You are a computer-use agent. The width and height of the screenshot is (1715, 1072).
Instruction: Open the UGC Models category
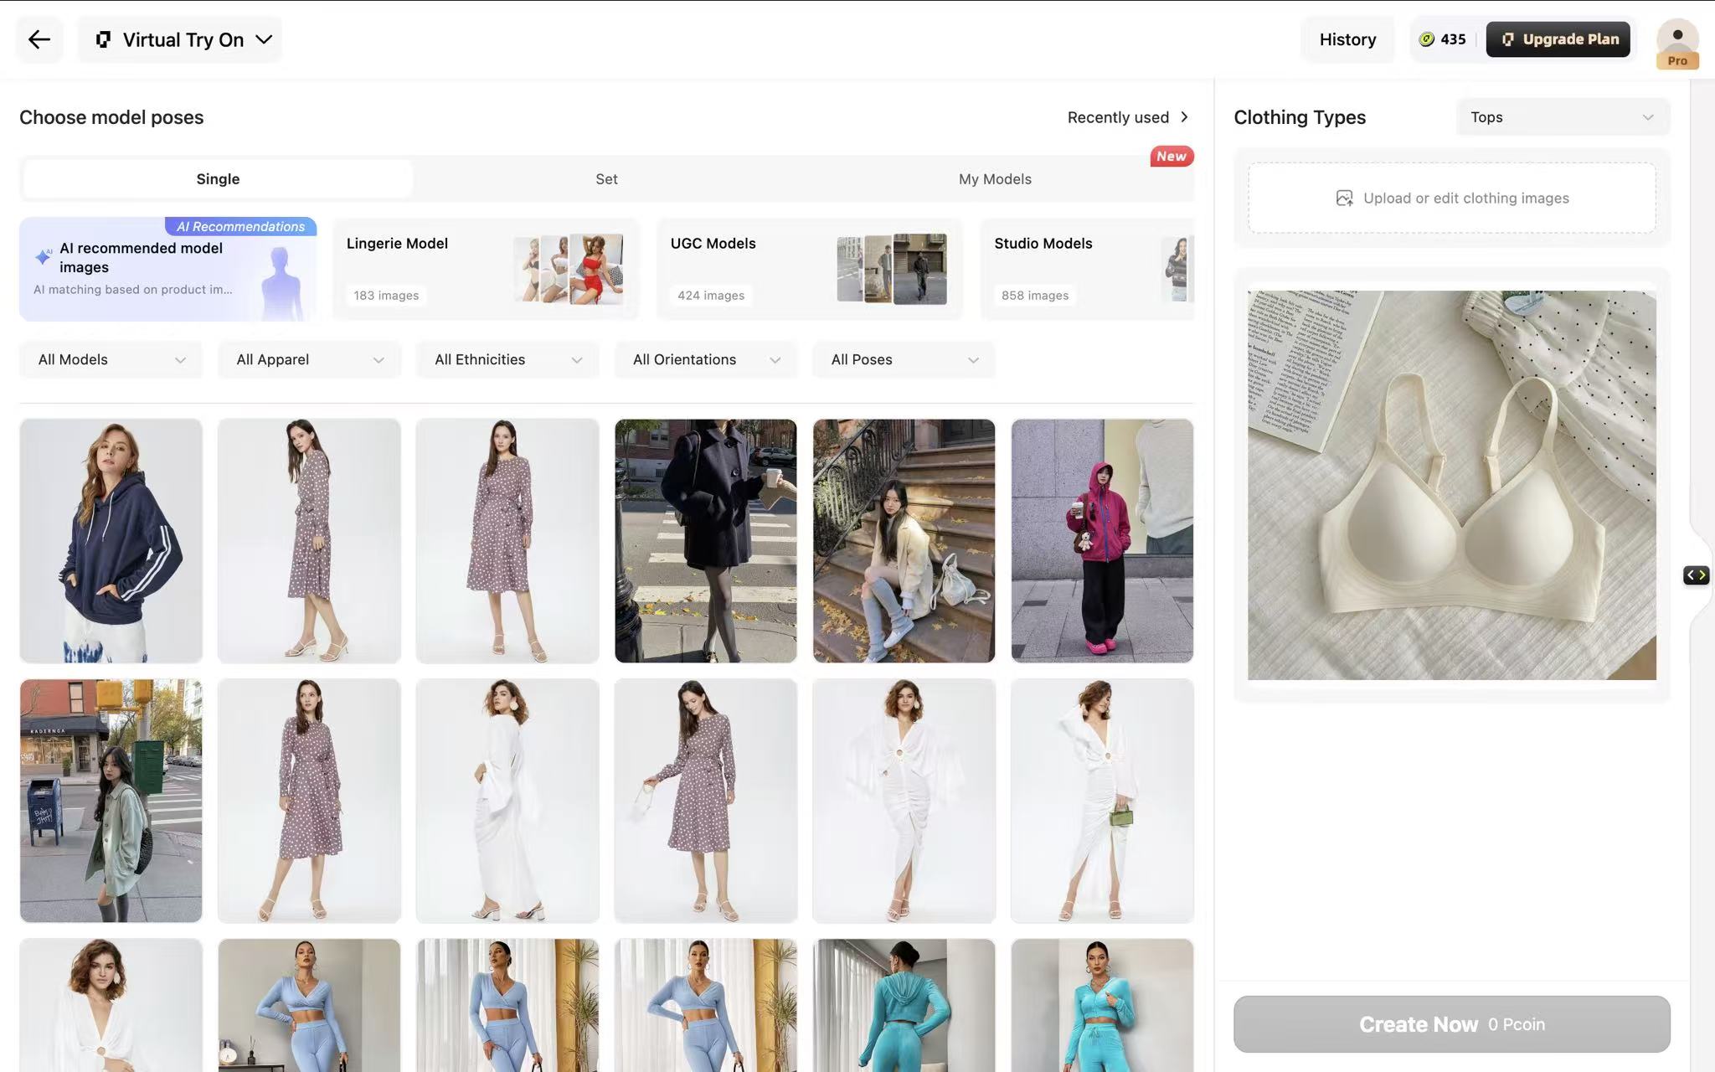[x=810, y=269]
